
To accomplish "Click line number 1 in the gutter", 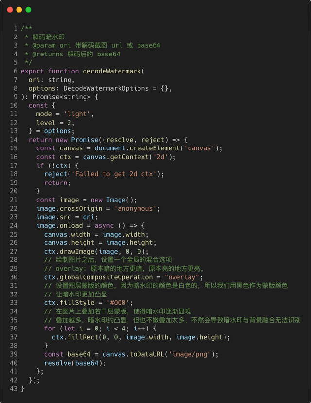I will [x=16, y=28].
